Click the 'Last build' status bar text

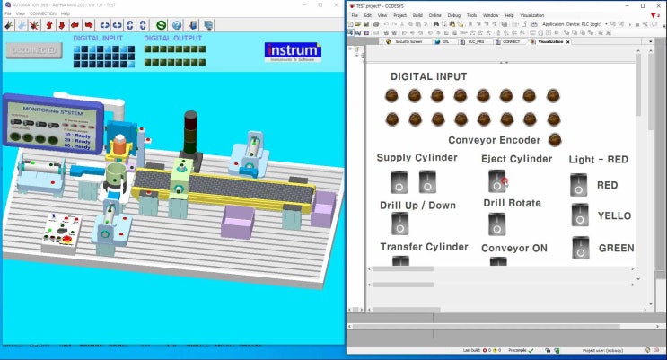coord(471,350)
